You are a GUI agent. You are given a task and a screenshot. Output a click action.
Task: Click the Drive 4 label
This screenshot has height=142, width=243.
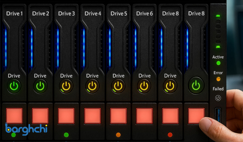pos(93,14)
